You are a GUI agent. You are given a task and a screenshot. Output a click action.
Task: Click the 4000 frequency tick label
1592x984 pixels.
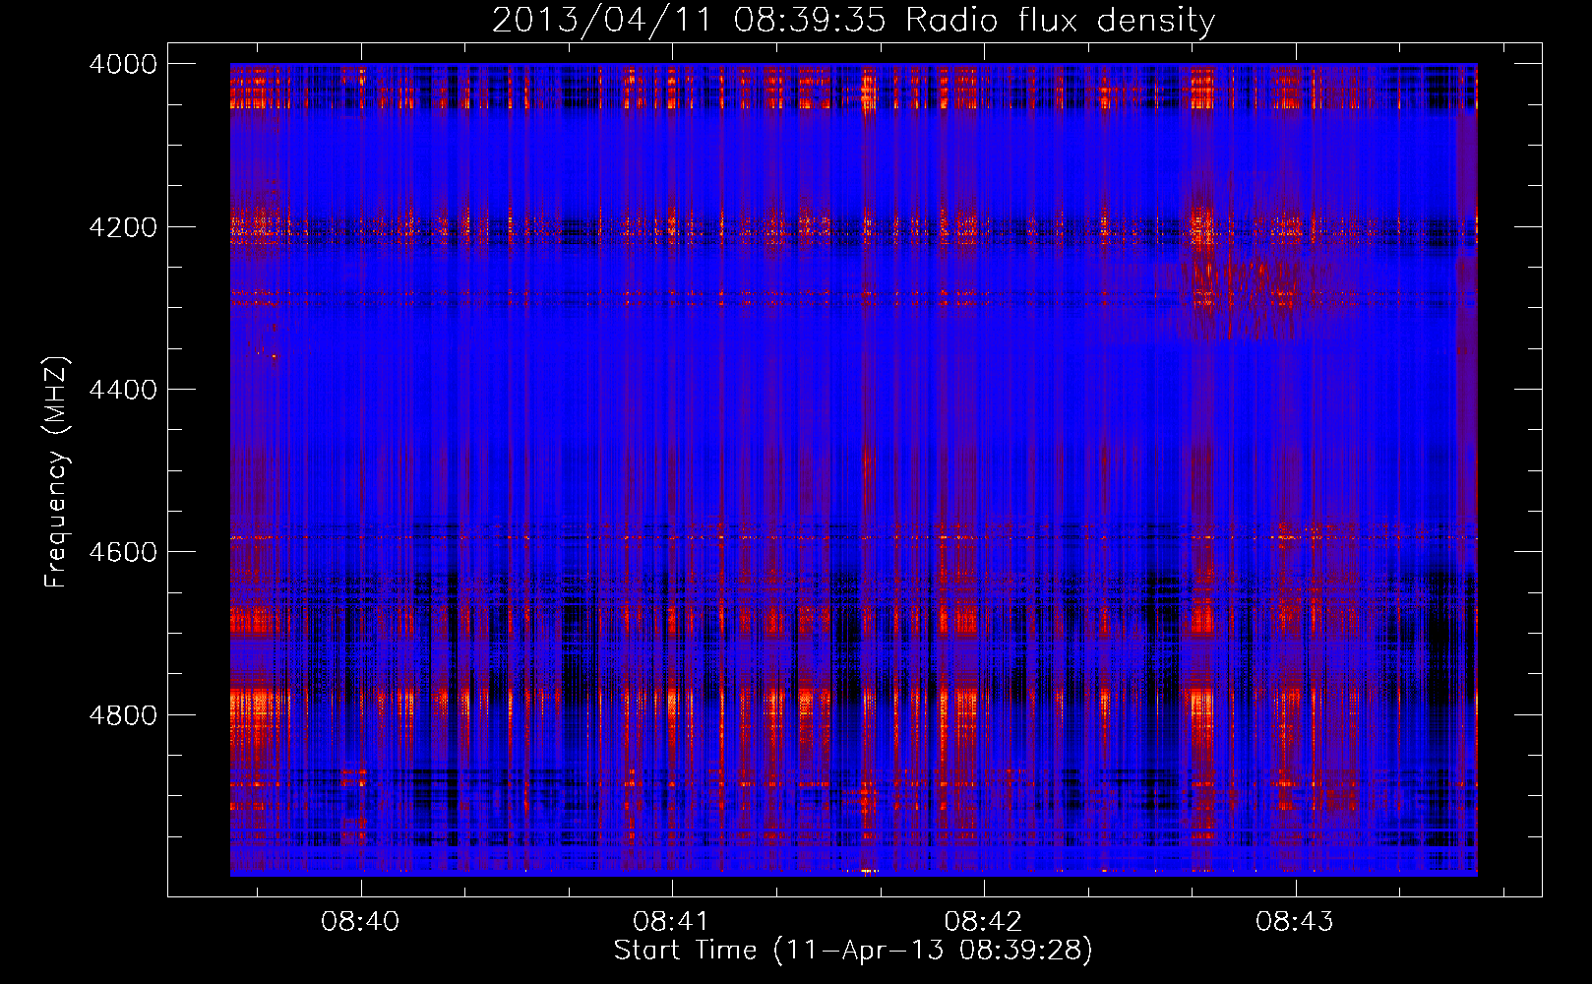point(123,64)
